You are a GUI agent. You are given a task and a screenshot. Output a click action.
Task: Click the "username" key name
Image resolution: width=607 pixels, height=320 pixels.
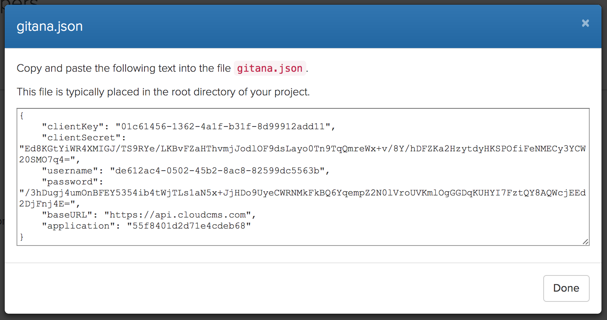[70, 171]
